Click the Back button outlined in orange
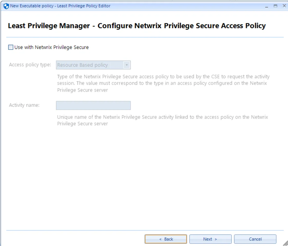 pos(166,239)
